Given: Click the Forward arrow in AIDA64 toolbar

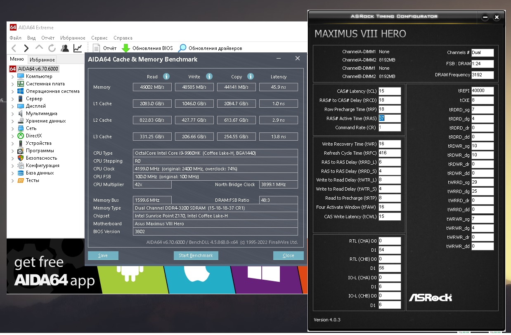Looking at the screenshot, I should pos(26,48).
